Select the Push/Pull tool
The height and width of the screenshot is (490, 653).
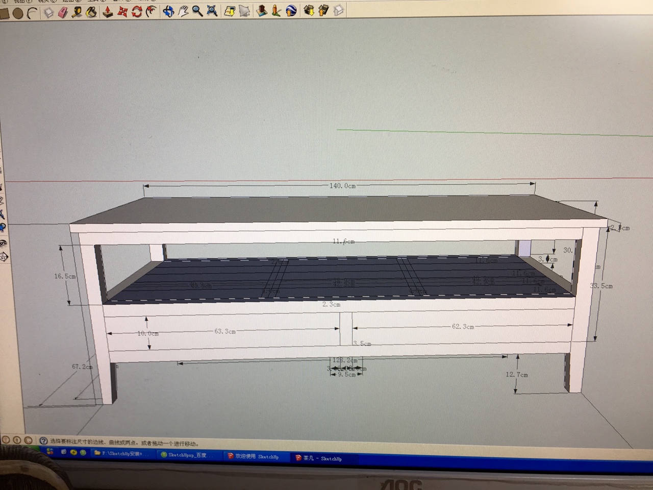(108, 11)
